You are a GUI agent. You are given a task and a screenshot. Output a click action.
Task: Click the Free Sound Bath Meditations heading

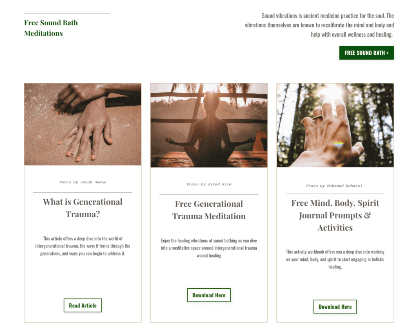point(51,28)
